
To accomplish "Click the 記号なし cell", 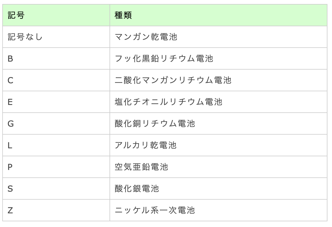I will tap(25, 37).
